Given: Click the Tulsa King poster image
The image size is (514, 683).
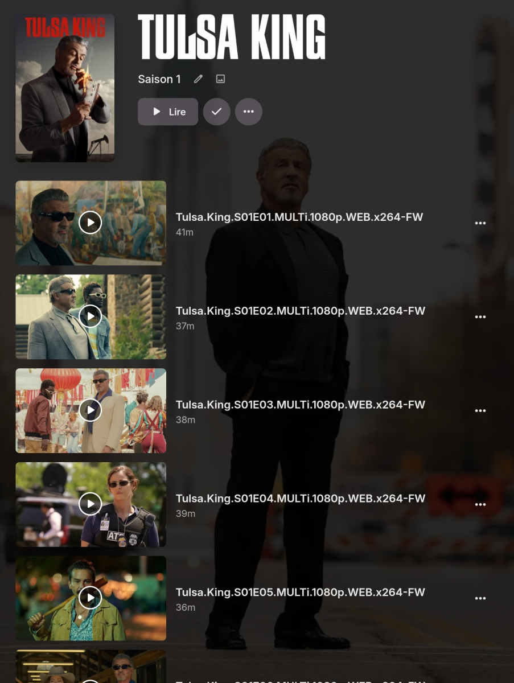Looking at the screenshot, I should tap(65, 88).
